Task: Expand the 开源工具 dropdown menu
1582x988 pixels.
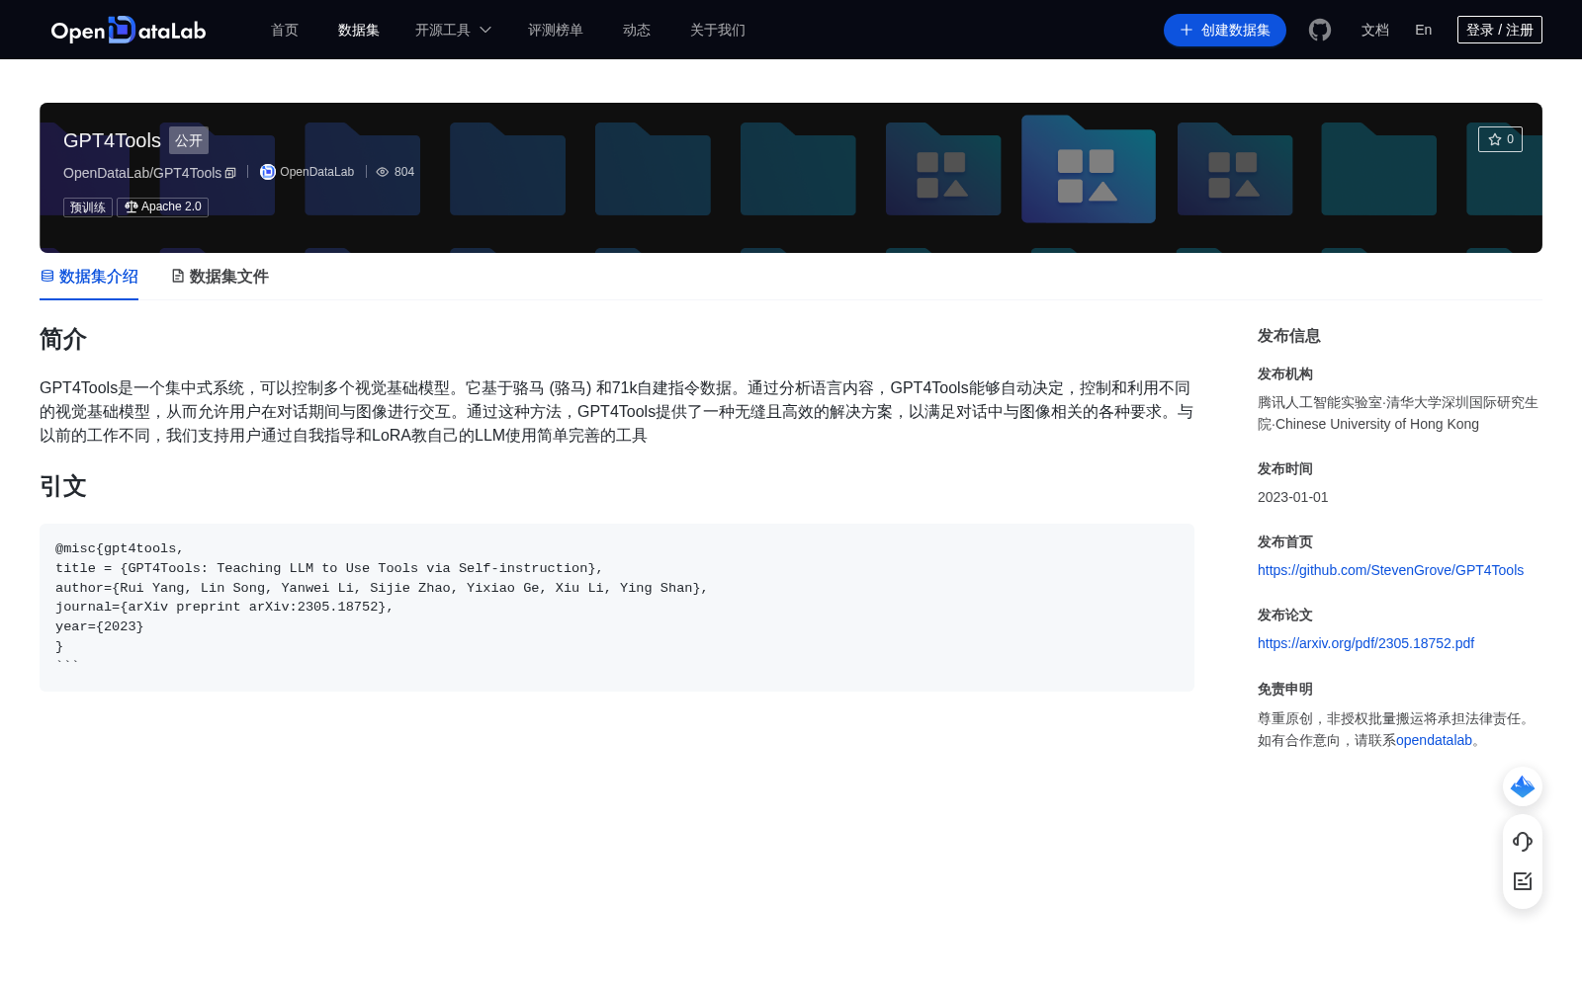Action: 453,30
